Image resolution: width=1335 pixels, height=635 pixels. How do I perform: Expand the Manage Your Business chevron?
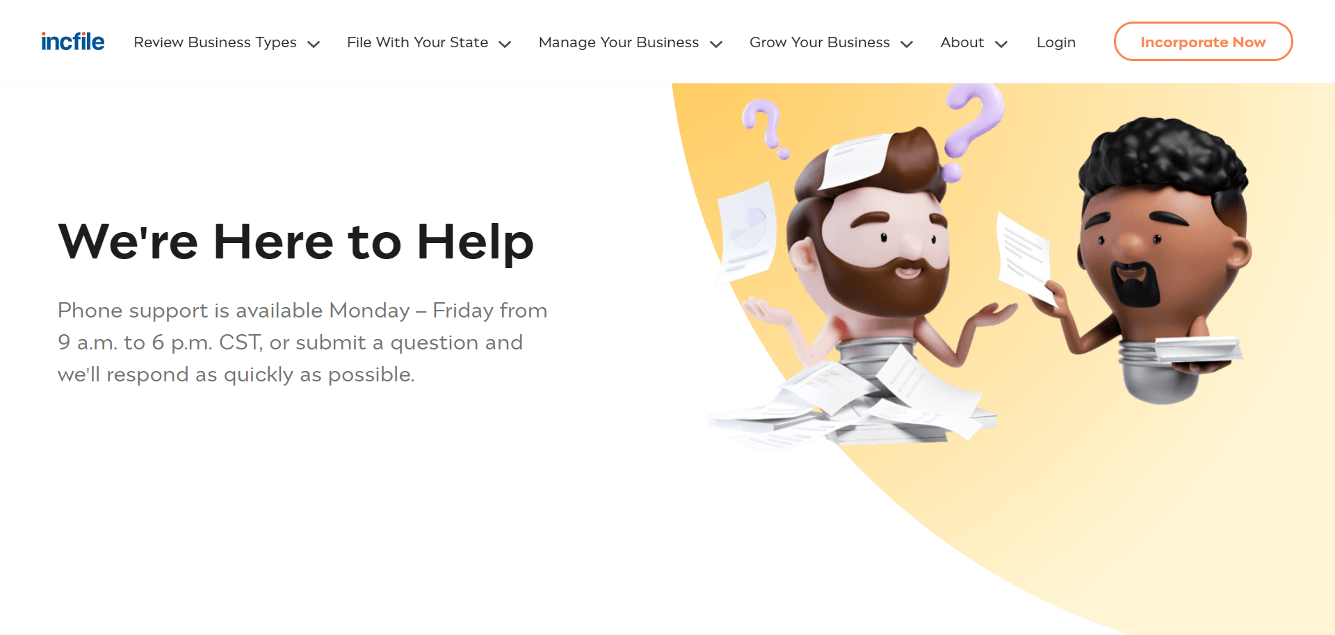click(x=716, y=44)
